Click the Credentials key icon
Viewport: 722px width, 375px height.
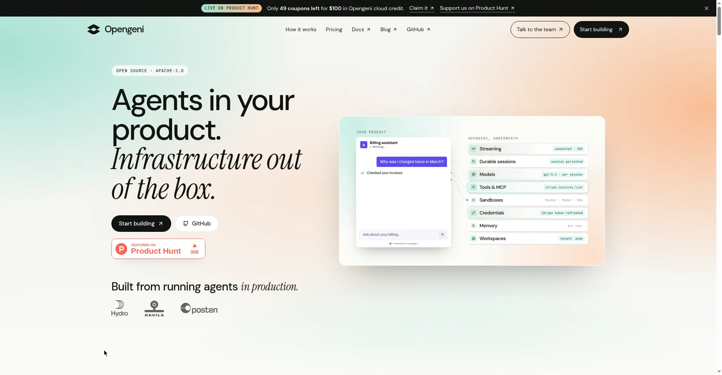pyautogui.click(x=473, y=213)
